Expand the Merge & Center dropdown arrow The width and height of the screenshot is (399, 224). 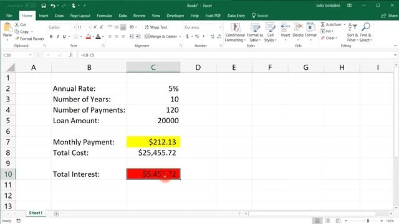(180, 37)
